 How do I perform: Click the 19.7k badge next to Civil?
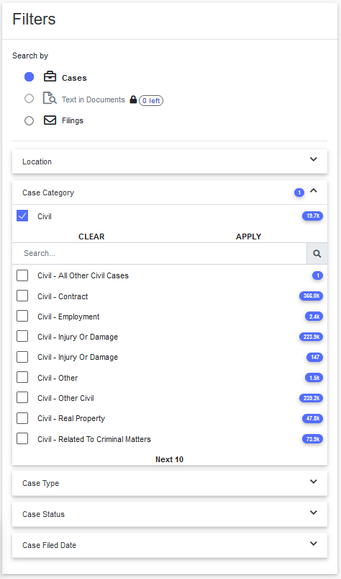point(313,216)
